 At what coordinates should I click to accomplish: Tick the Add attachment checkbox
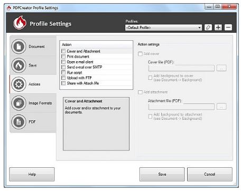pos(140,92)
